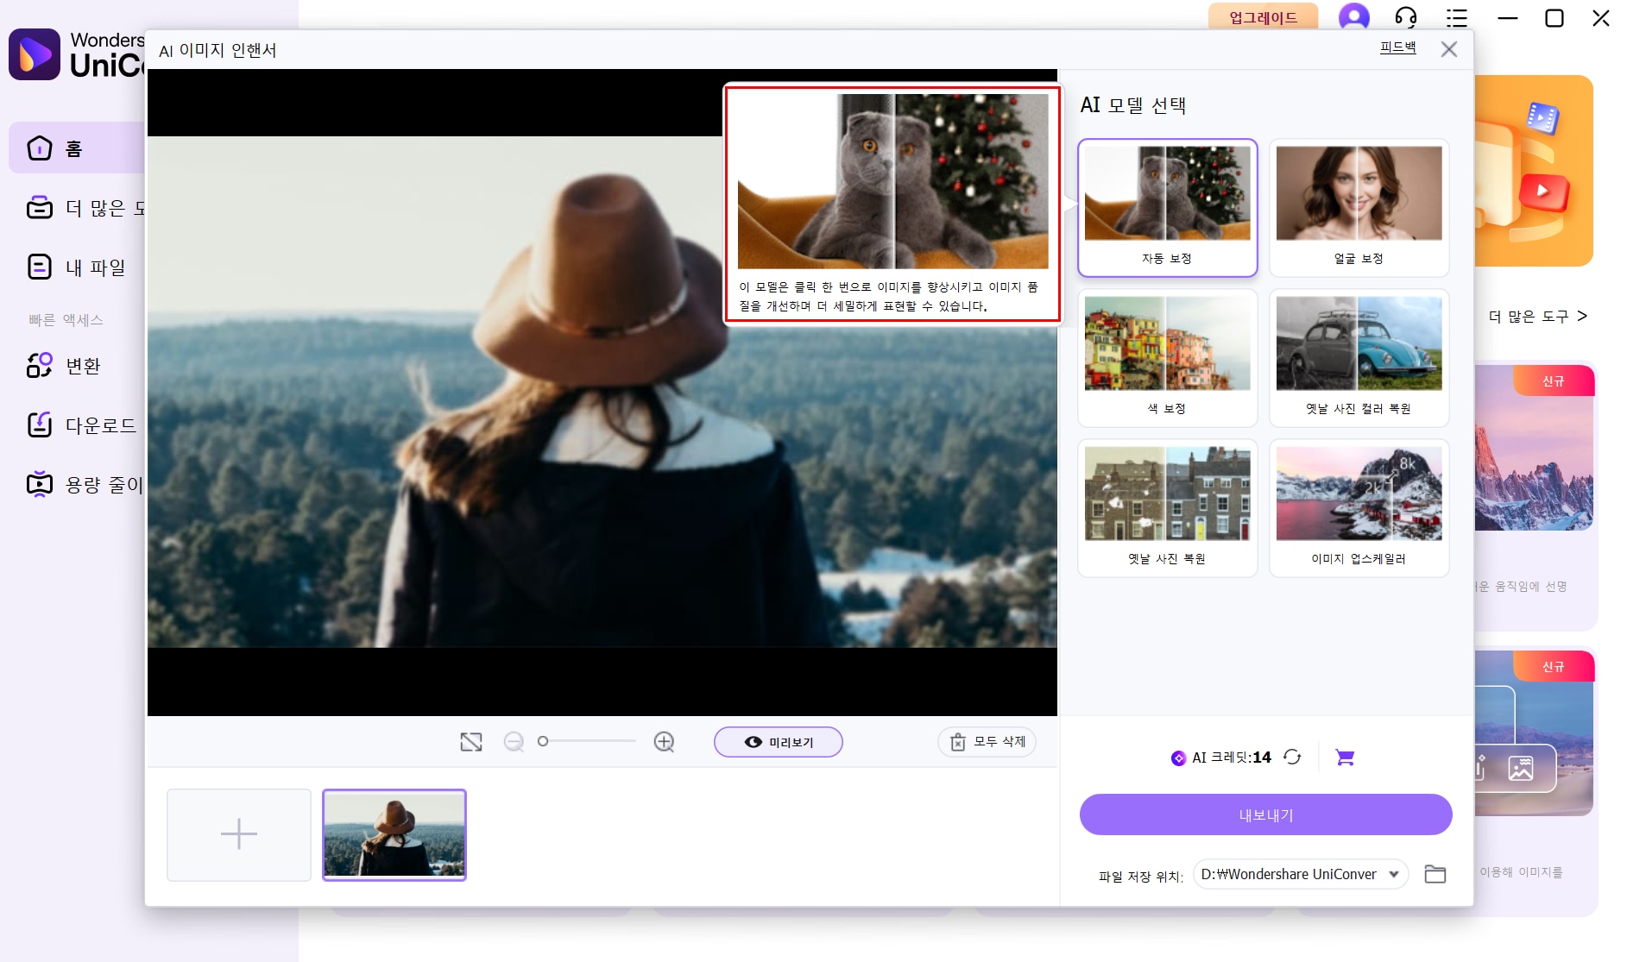Select the 색 보정 AI model
1627x962 pixels.
1166,357
